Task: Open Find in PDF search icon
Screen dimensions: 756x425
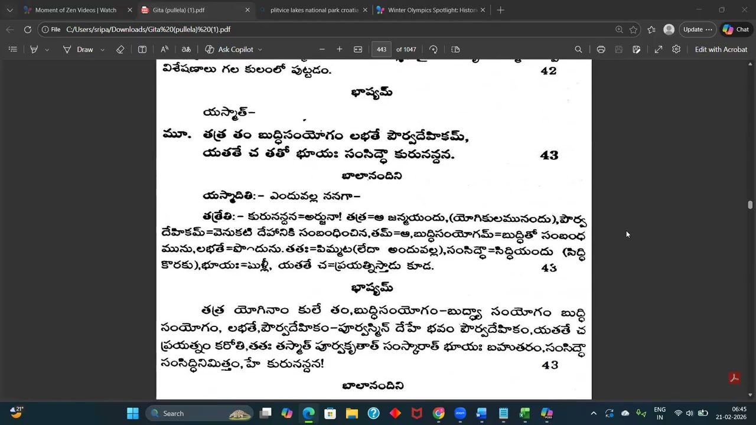Action: tap(579, 50)
